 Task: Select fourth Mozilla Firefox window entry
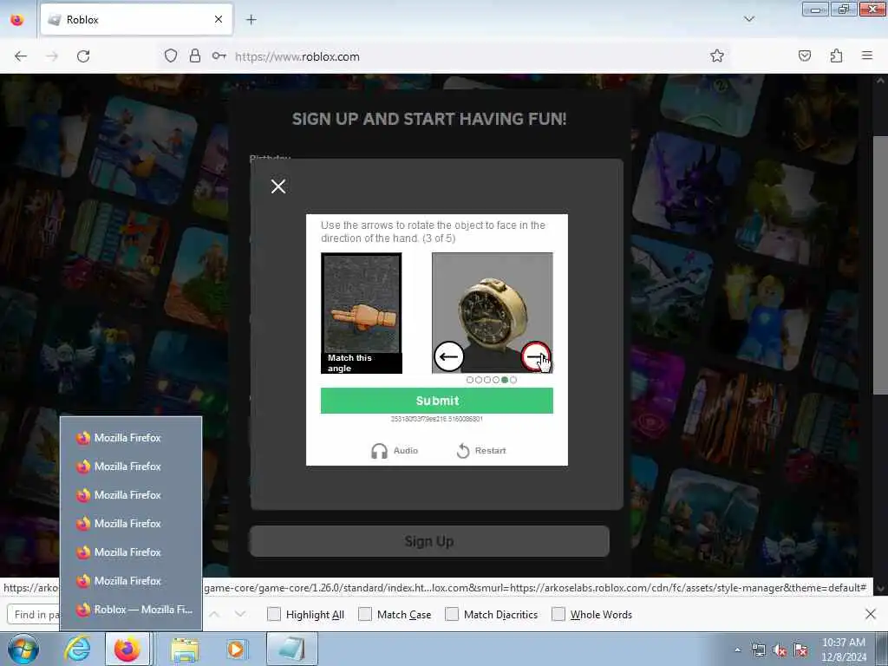point(131,524)
